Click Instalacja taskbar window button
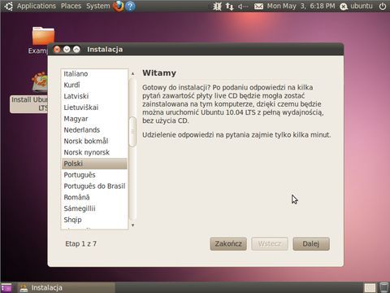The width and height of the screenshot is (390, 293). 67,287
